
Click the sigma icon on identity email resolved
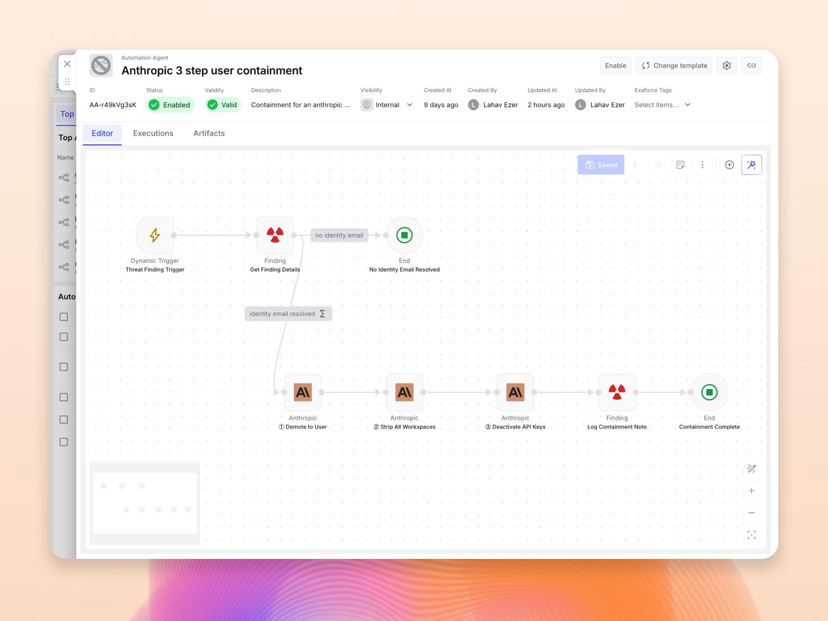(x=322, y=314)
